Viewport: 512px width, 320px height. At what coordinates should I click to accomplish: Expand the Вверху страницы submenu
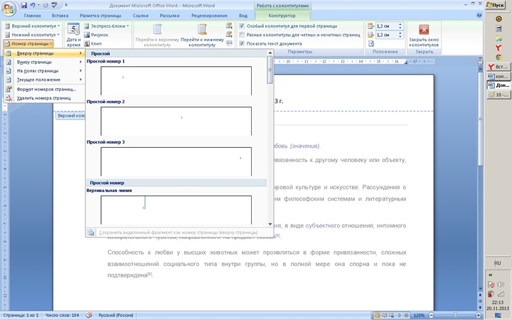(44, 53)
